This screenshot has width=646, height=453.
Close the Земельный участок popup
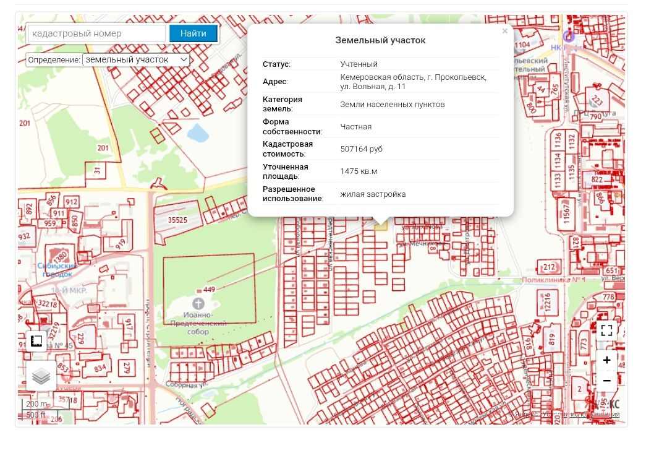point(504,31)
